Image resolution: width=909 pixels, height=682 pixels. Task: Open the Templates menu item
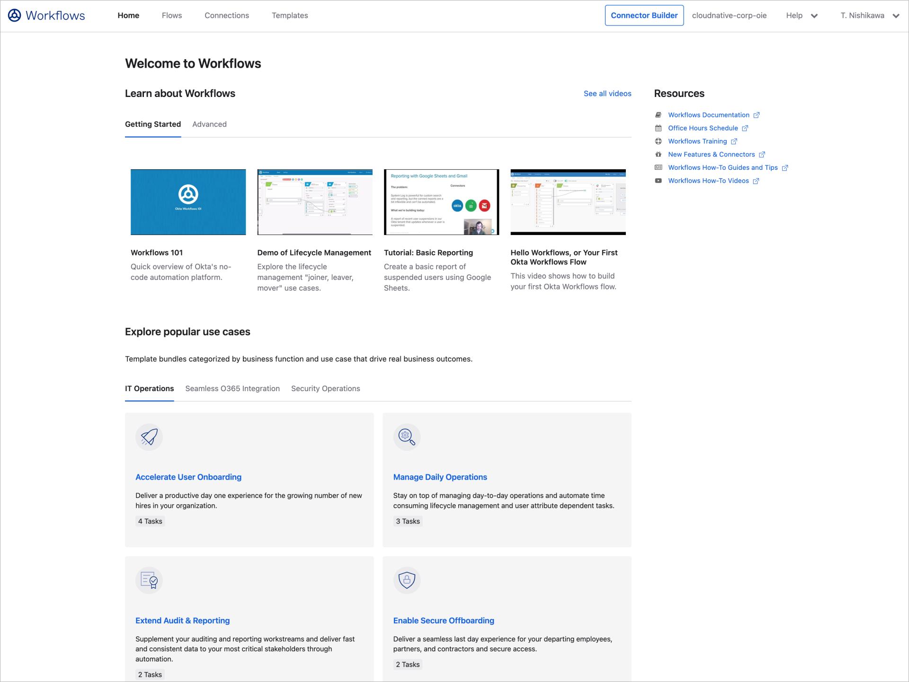pos(289,15)
